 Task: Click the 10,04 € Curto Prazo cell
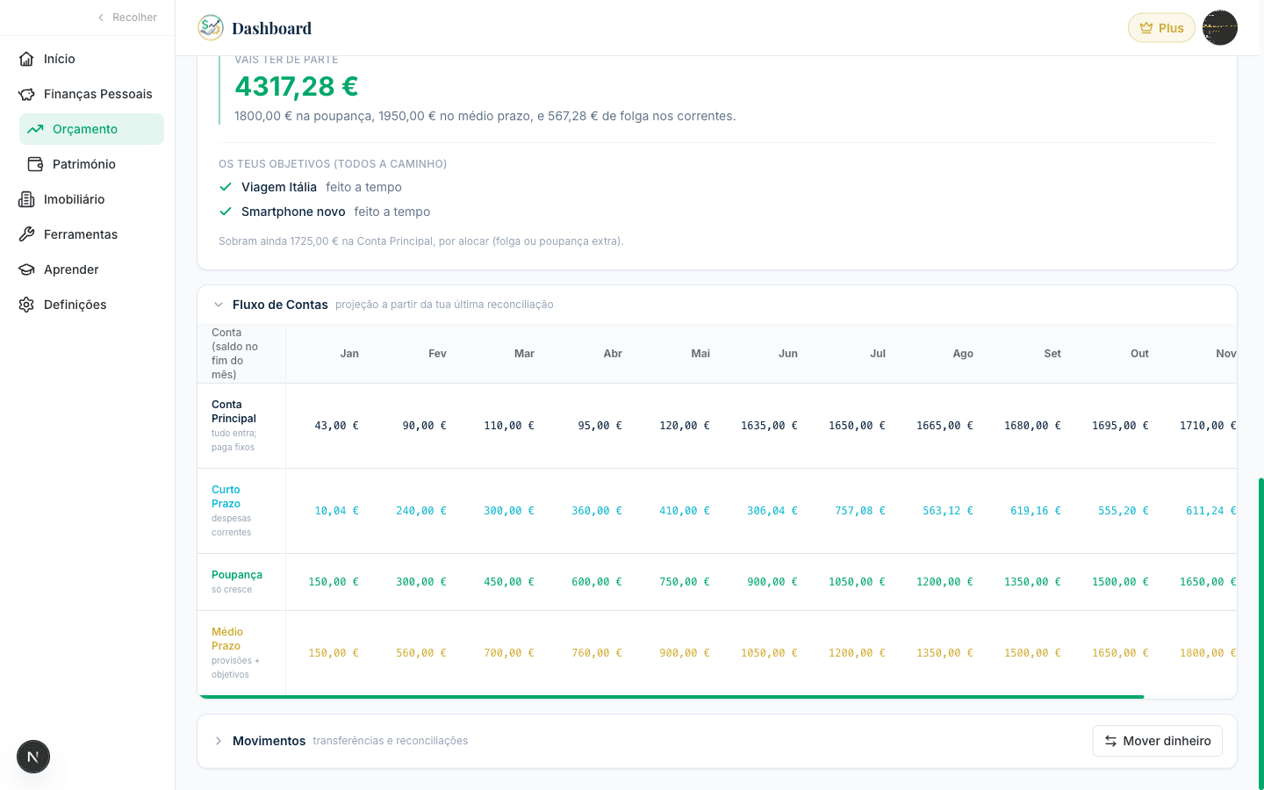tap(336, 511)
